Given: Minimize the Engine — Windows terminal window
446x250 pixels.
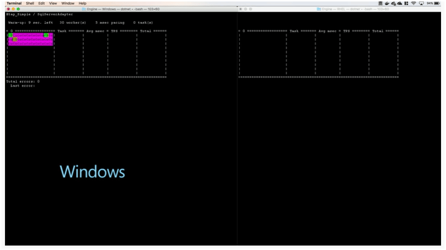Looking at the screenshot, I should [x=13, y=9].
